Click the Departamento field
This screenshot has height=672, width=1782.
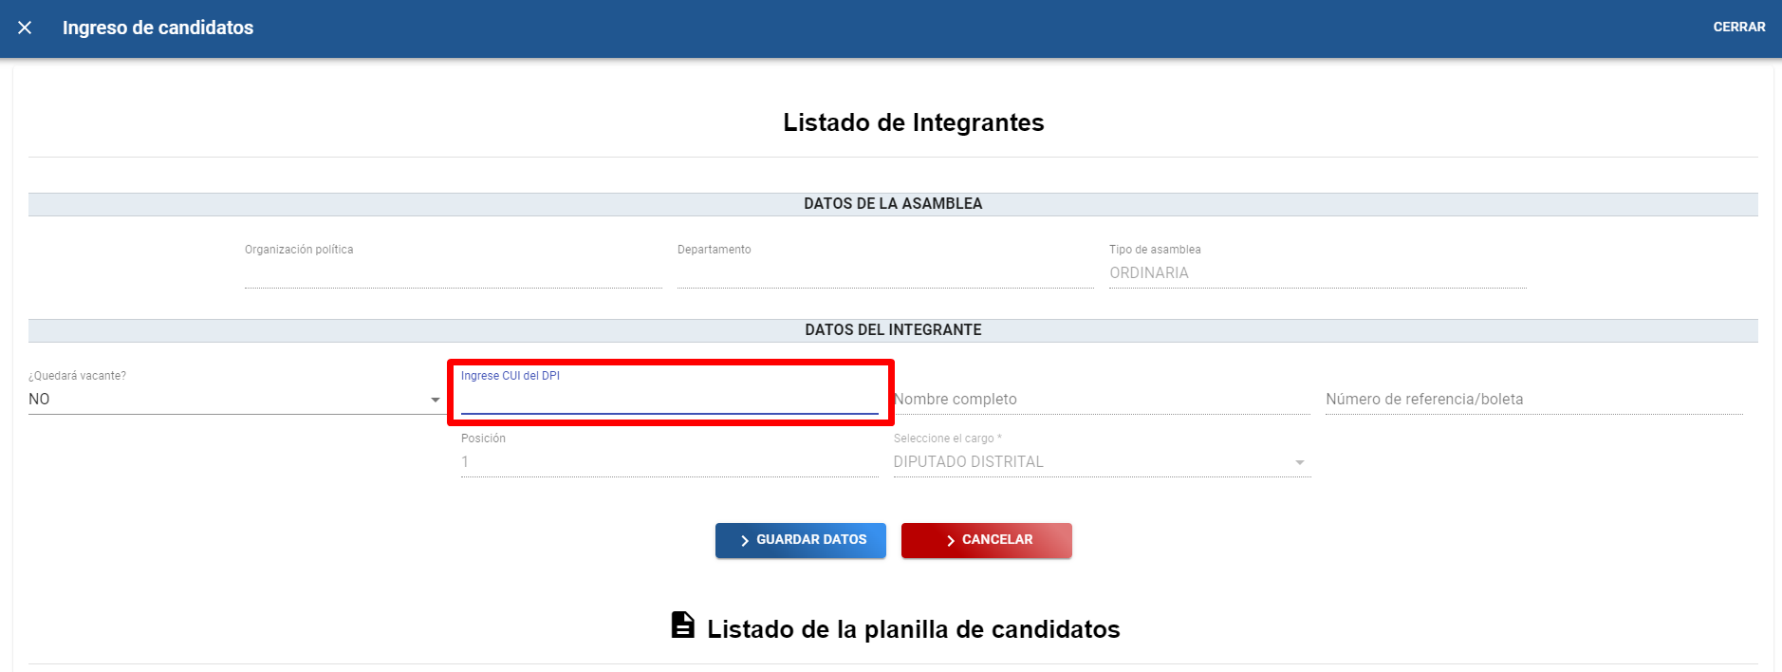click(884, 273)
